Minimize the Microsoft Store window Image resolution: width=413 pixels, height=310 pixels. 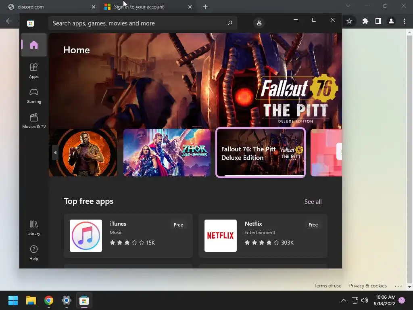tap(296, 20)
